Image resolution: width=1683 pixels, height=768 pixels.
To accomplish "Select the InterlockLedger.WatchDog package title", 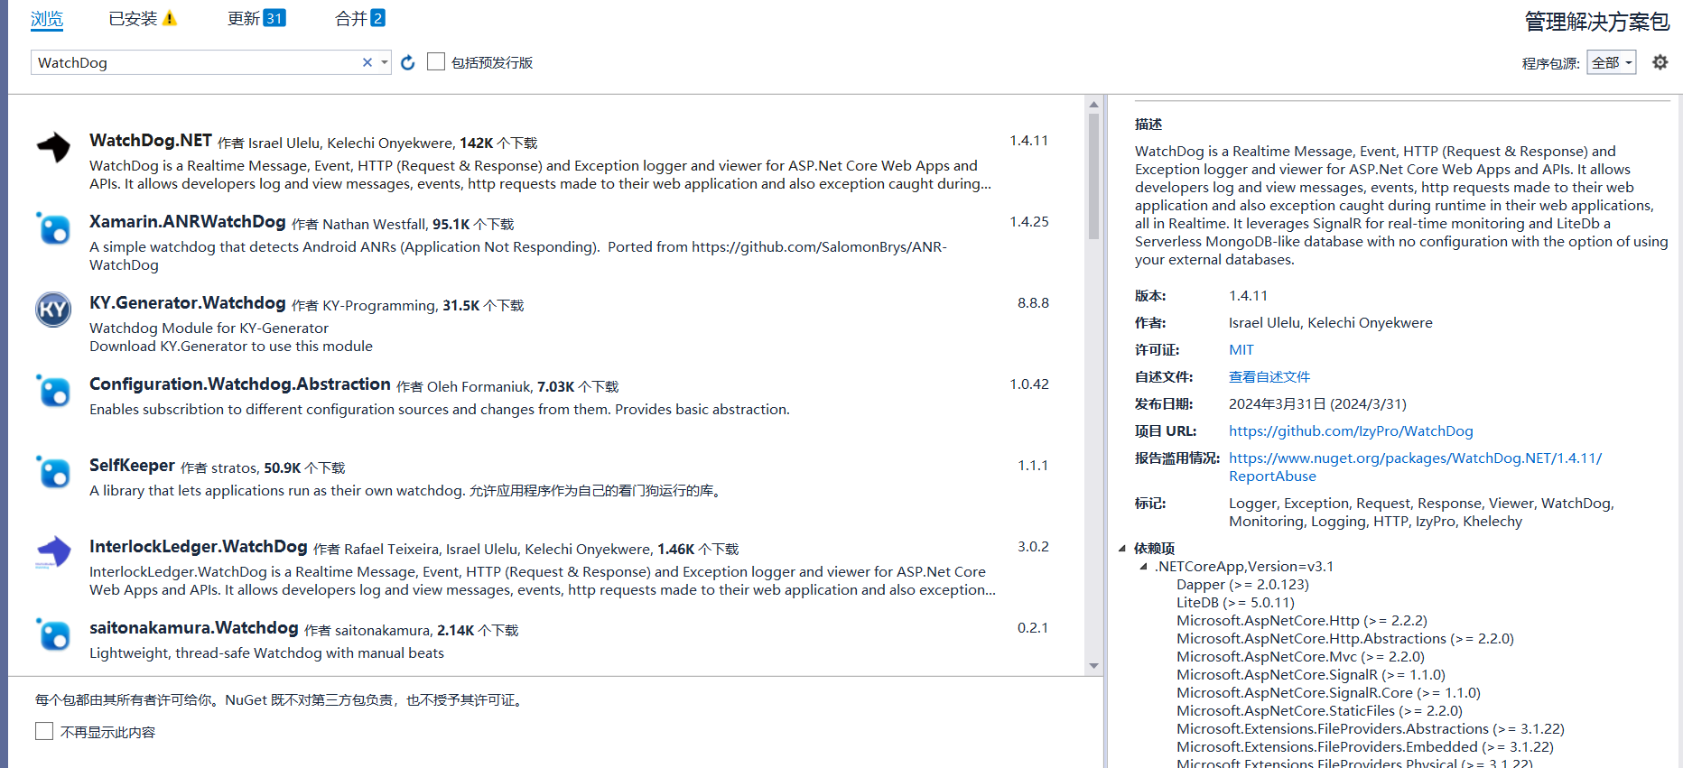I will pyautogui.click(x=199, y=546).
